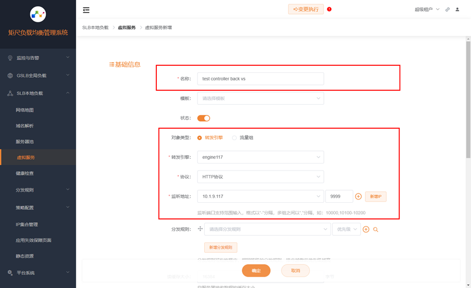The width and height of the screenshot is (471, 288).
Task: Click the 新增IP button
Action: click(376, 196)
